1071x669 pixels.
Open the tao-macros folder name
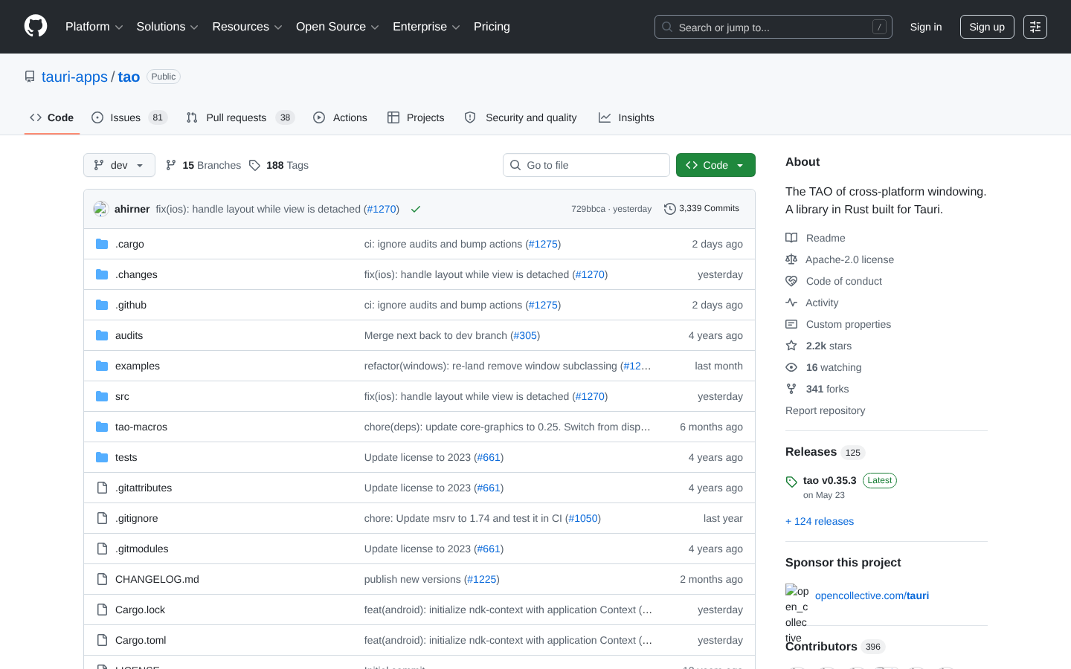141,427
